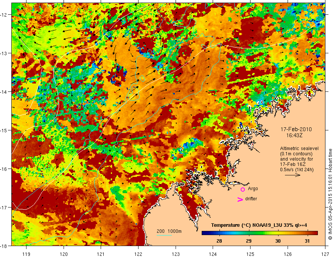Click the magenta drifter arrow symbol
This screenshot has height=257, width=333.
coord(240,199)
